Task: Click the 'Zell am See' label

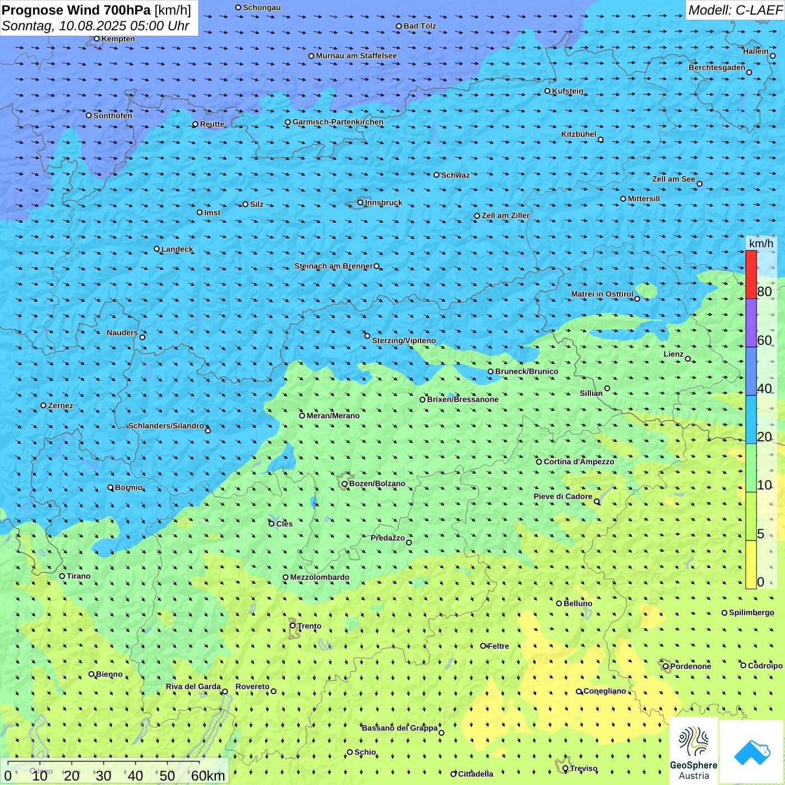Action: pyautogui.click(x=673, y=179)
